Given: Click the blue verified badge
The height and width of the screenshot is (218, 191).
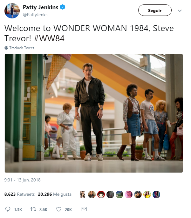Looking at the screenshot, I should pyautogui.click(x=63, y=7).
